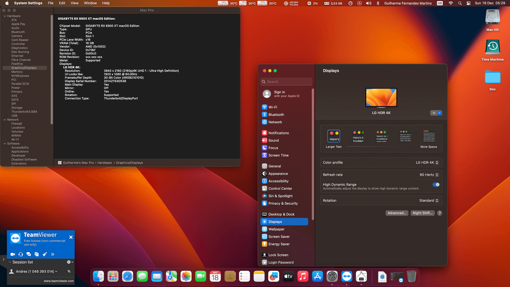Click the Night Shift... button

click(x=422, y=213)
